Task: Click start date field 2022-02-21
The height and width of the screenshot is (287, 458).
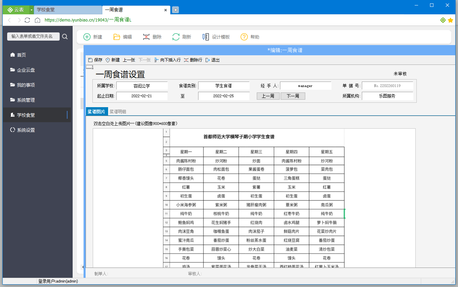Action: tap(142, 96)
